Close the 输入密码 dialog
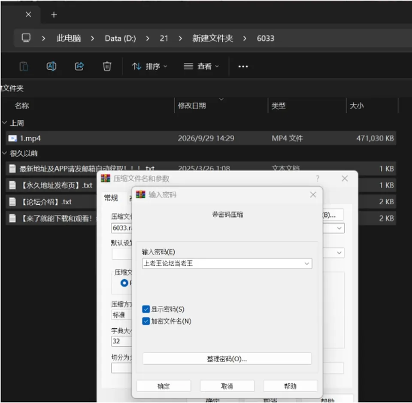The height and width of the screenshot is (403, 412). tap(313, 195)
